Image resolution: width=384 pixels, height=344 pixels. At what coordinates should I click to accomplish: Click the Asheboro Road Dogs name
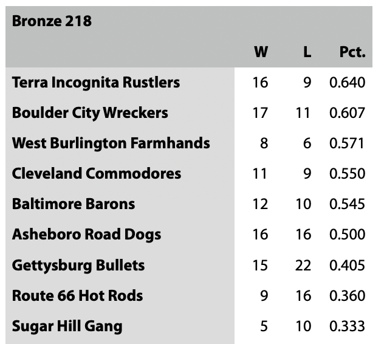(x=86, y=235)
